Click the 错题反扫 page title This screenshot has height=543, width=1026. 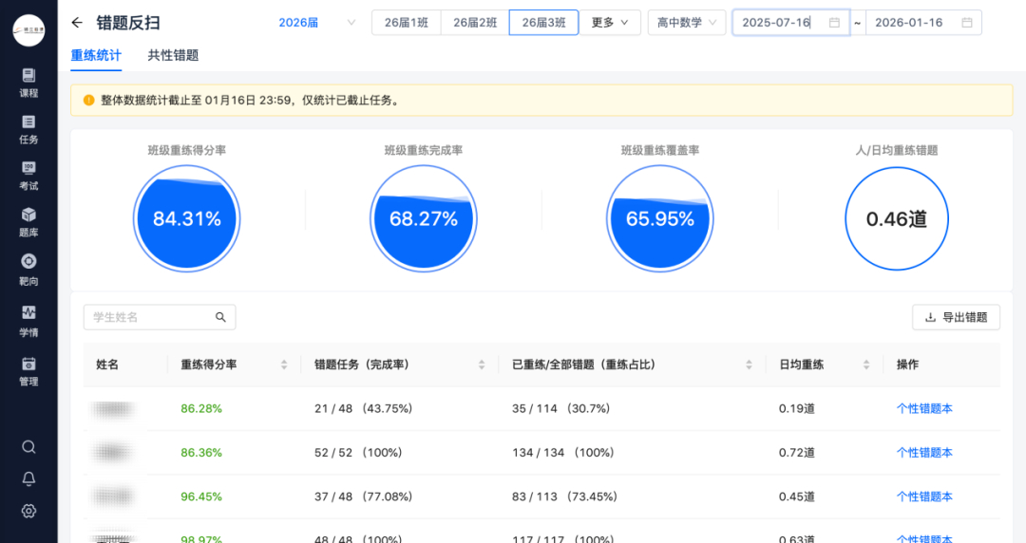click(128, 23)
